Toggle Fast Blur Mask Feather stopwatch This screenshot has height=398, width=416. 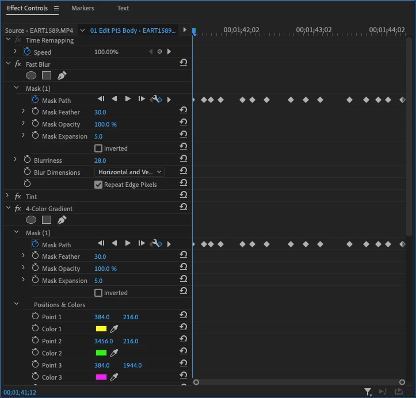click(x=35, y=112)
